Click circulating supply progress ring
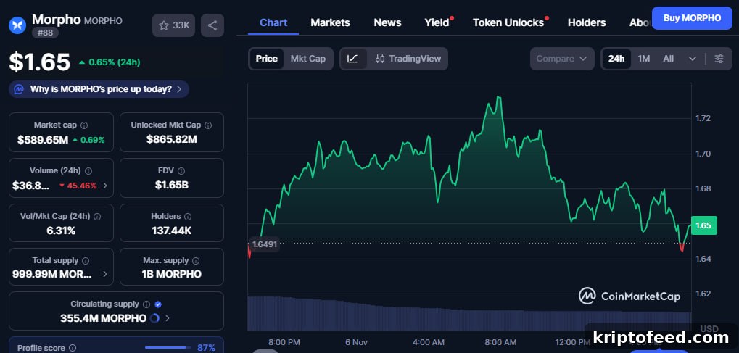The image size is (739, 353). 154,319
